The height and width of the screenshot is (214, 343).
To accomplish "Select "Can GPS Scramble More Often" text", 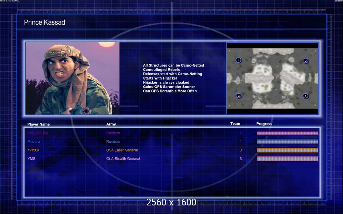I will (x=170, y=91).
